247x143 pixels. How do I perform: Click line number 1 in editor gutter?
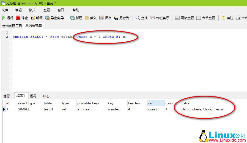click(x=7, y=32)
